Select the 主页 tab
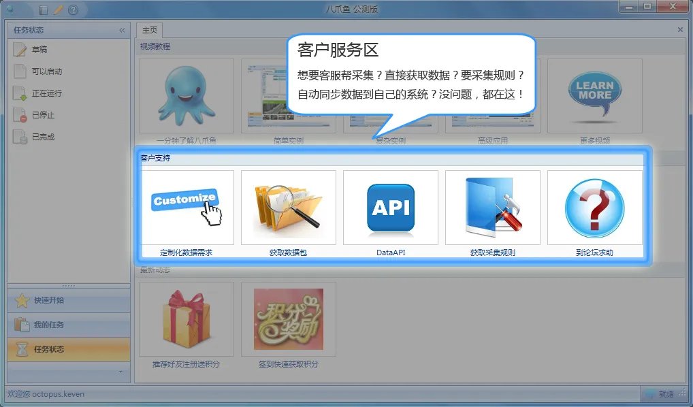 149,30
